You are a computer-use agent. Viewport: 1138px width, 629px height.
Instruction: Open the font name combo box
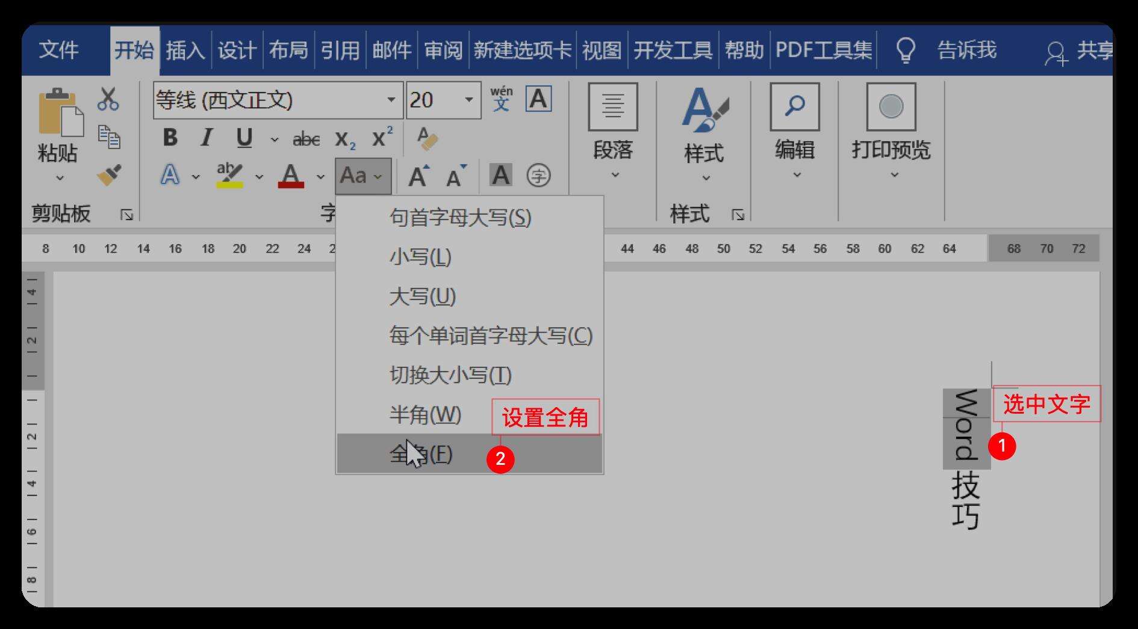tap(278, 100)
